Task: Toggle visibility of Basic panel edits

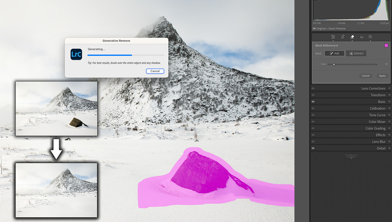Action: [x=313, y=102]
